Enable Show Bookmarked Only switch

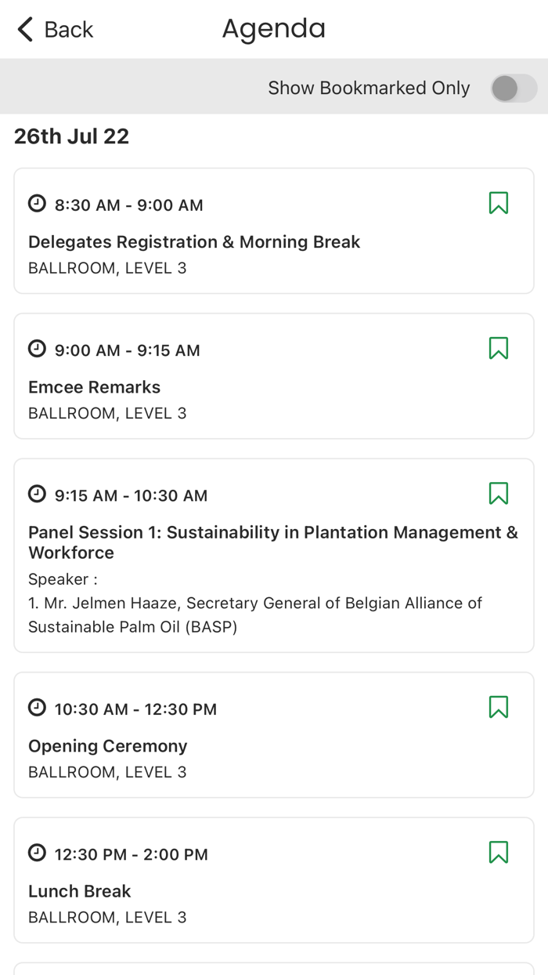514,88
